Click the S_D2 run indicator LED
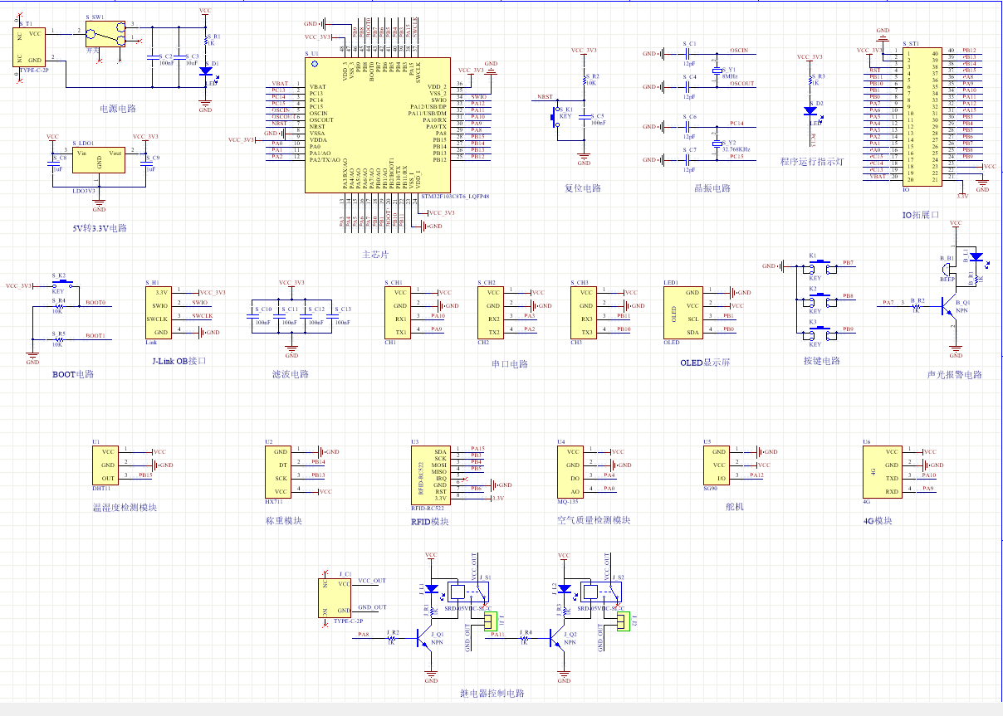Screen dimensions: 1003x716 [810, 110]
